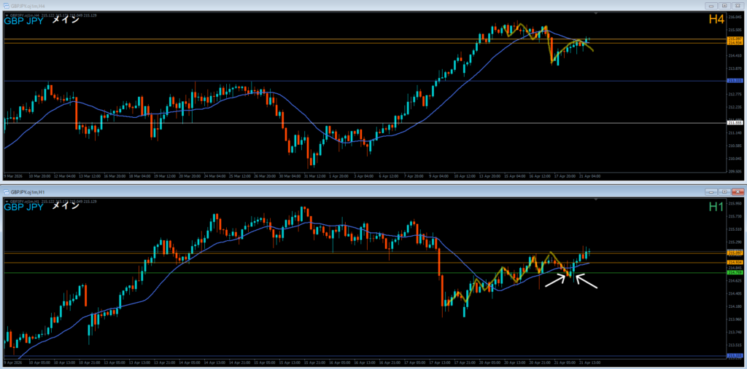Minimize the H1 chart window
Viewport: 747px width, 369px height.
pos(710,192)
